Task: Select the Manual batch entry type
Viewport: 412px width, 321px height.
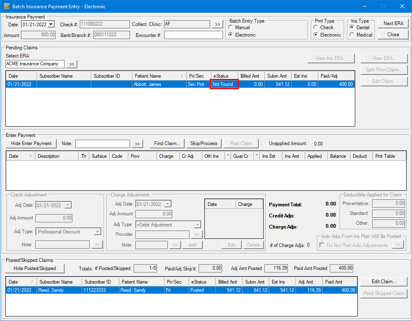Action: click(231, 28)
